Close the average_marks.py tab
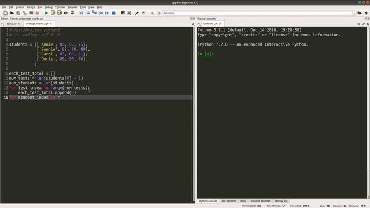The image size is (370, 208). coord(51,24)
